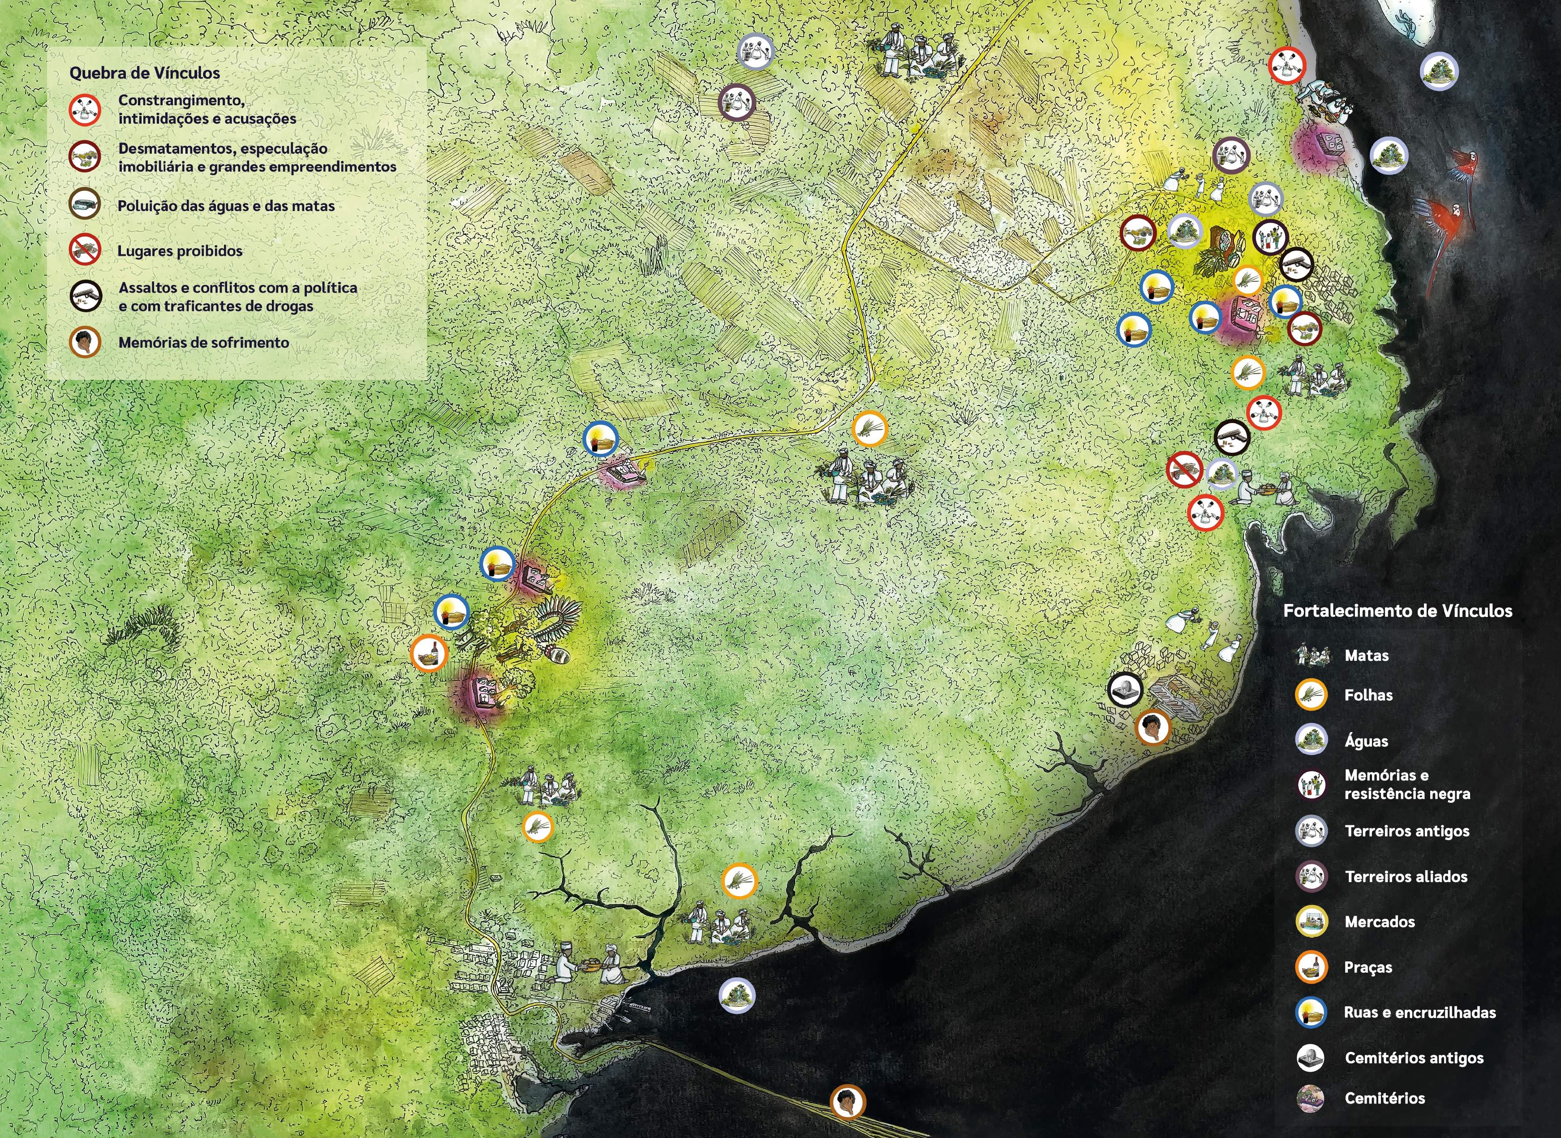Image resolution: width=1561 pixels, height=1138 pixels.
Task: Select the "Mercados" legend label
Action: 1380,922
